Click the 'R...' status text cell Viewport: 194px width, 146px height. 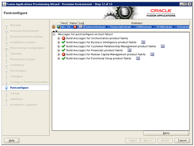point(70,27)
